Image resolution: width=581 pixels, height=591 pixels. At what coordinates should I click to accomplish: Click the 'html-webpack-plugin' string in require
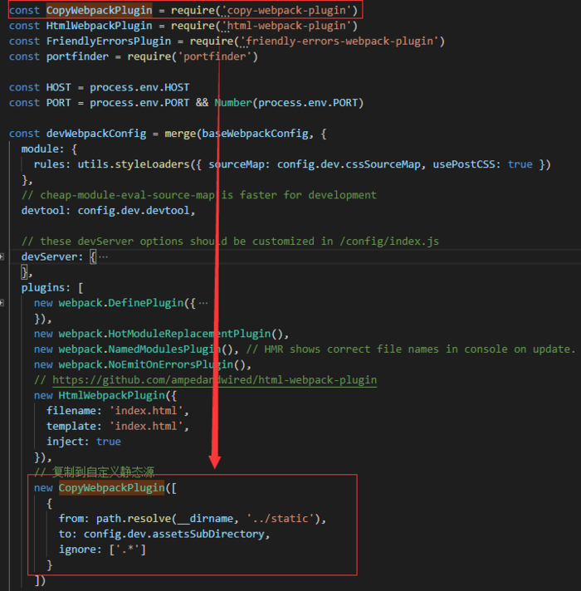[x=286, y=26]
